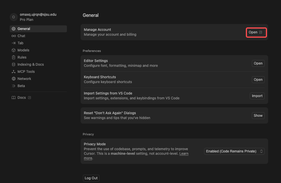Click the Chat infinity icon
This screenshot has height=183, width=281.
pos(13,36)
